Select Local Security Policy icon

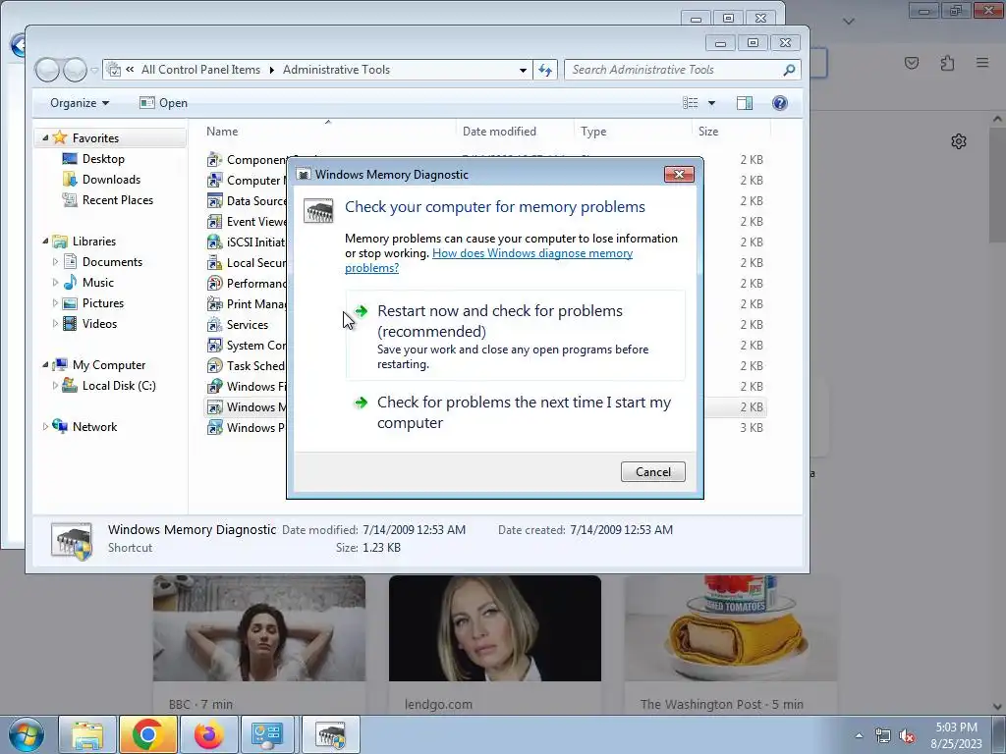[x=214, y=263]
